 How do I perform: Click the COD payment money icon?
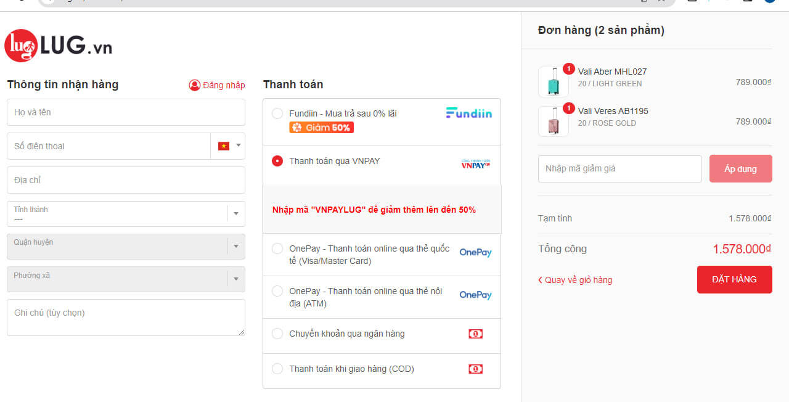[475, 369]
